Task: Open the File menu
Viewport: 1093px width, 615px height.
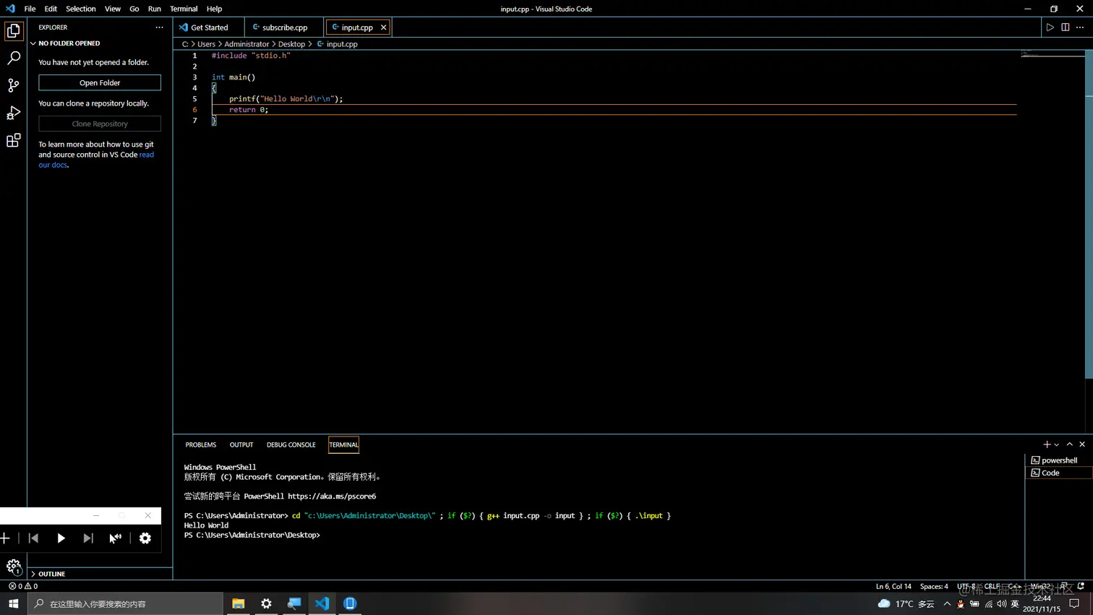Action: [x=30, y=9]
